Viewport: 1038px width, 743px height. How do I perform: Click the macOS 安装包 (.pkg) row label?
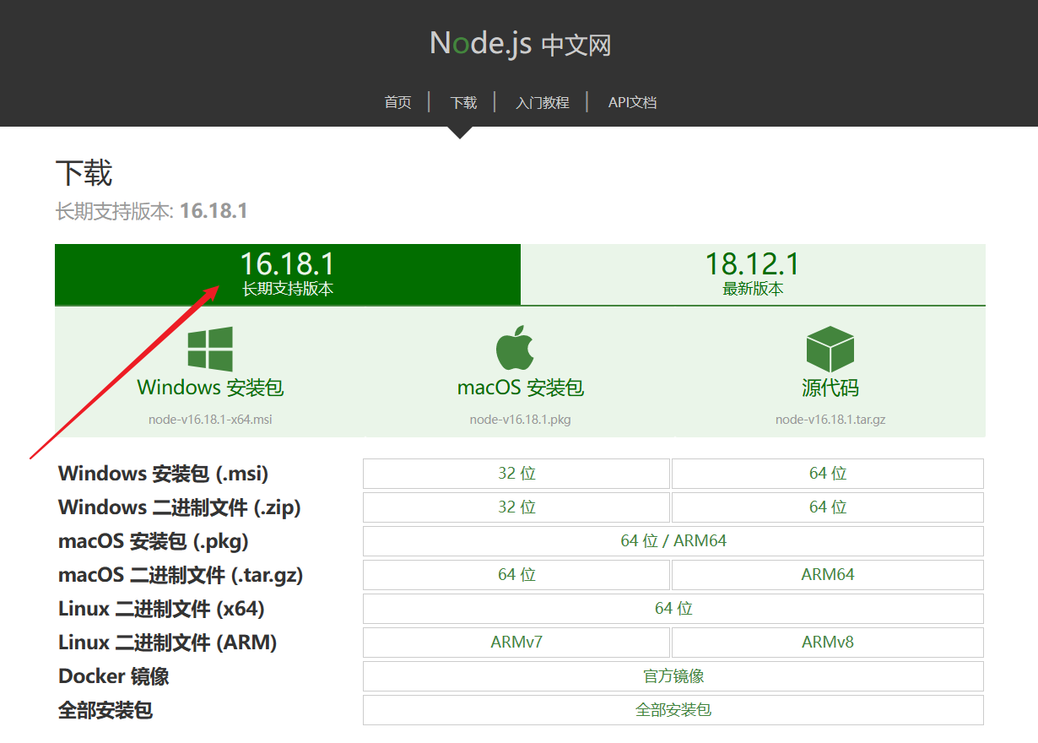pos(154,541)
